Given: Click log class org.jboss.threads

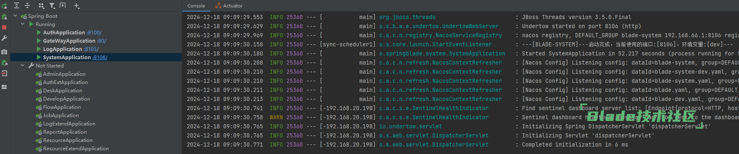Looking at the screenshot, I should click(x=407, y=17).
